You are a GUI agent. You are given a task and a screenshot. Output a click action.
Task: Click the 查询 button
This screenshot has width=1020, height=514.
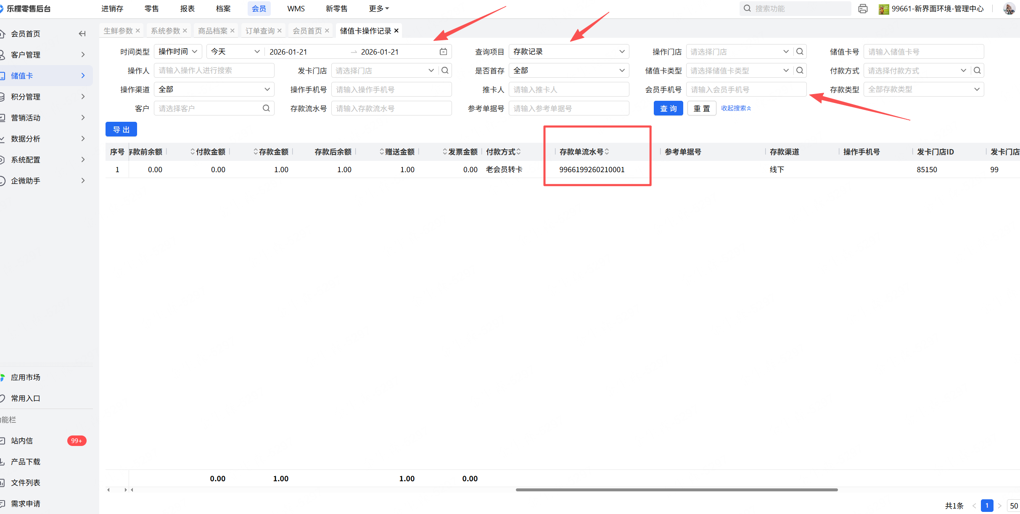coord(668,108)
